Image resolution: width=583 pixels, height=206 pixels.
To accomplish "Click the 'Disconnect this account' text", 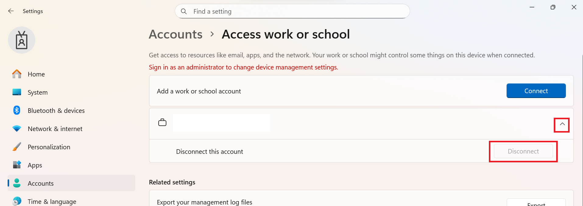I will point(210,152).
